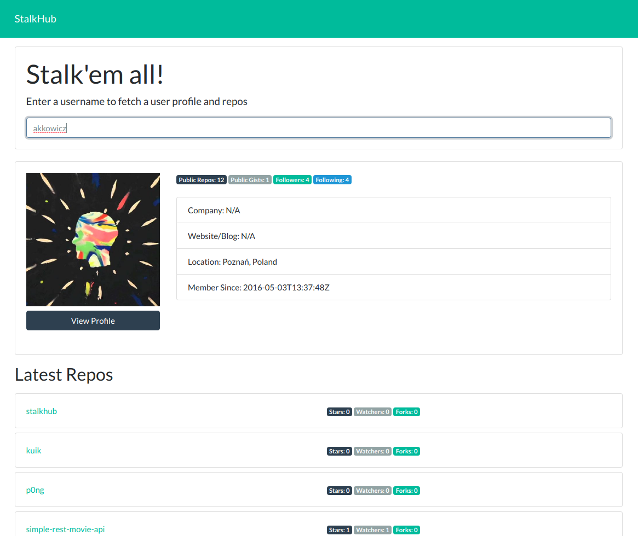Image resolution: width=638 pixels, height=536 pixels.
Task: Click Forks: 0 badge in stalkhub row
Action: [x=406, y=412]
